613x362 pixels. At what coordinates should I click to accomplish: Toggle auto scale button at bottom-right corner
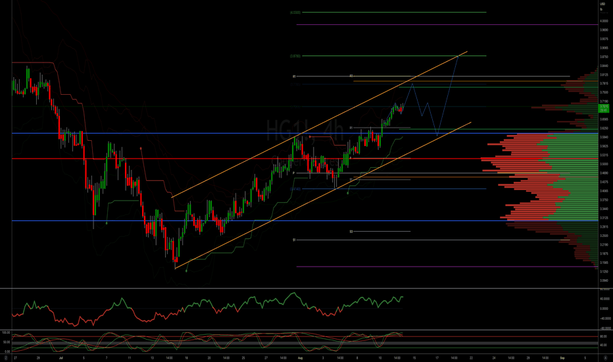pyautogui.click(x=605, y=358)
